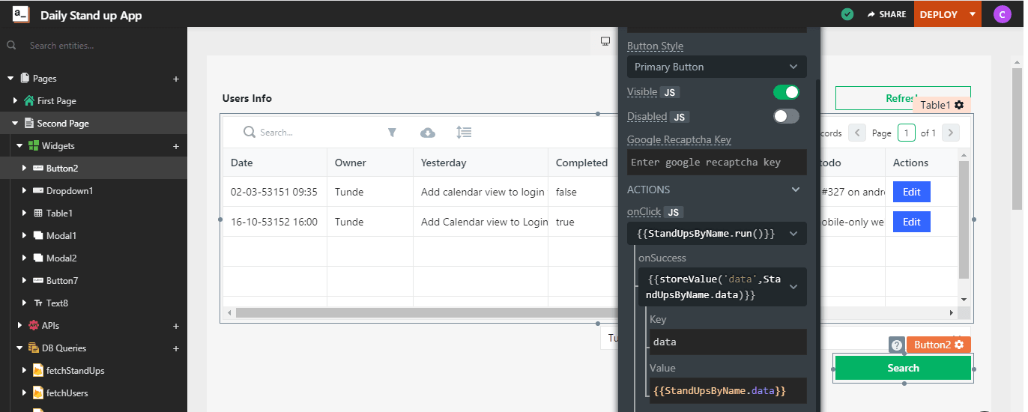Screen dimensions: 1028x412
Task: Click the Appsmith logo icon
Action: point(21,14)
